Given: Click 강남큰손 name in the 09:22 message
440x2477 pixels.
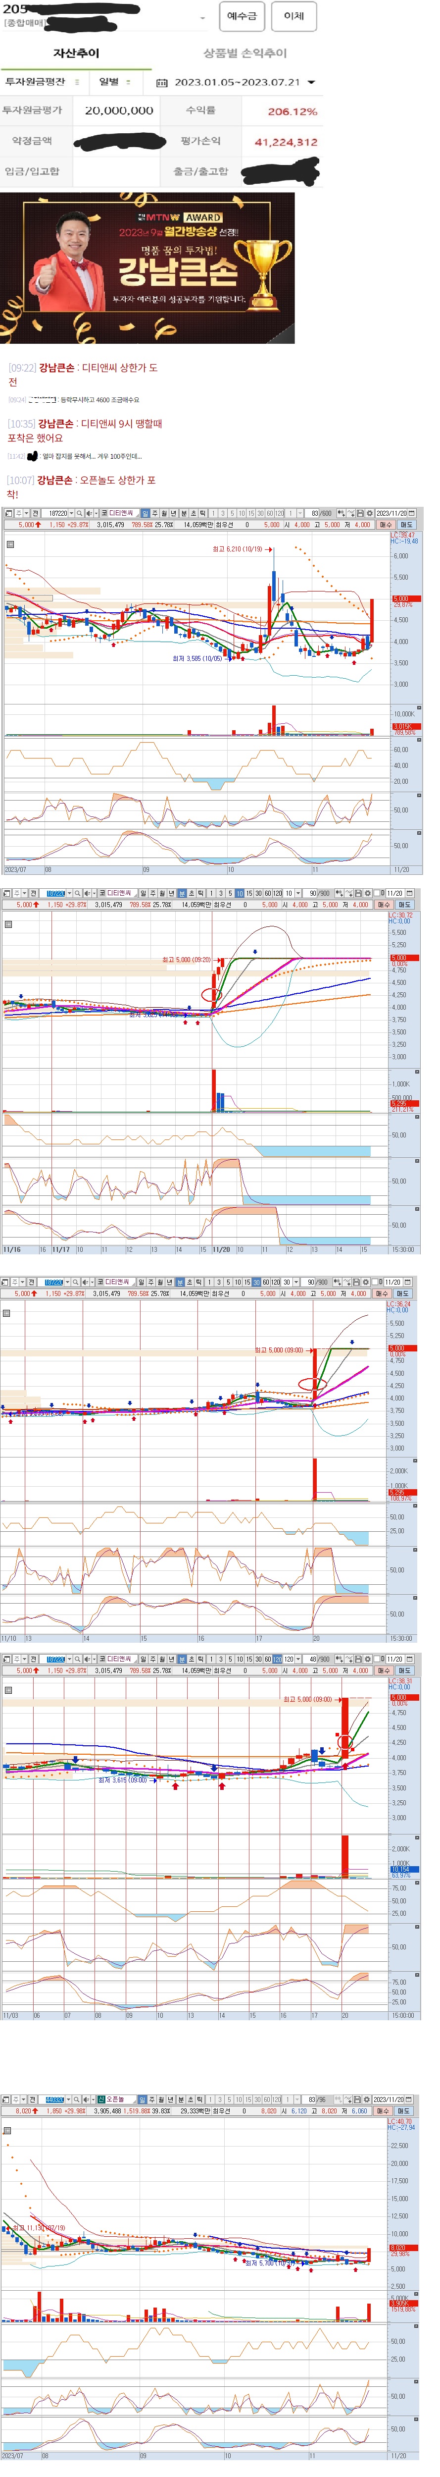Looking at the screenshot, I should [x=57, y=368].
